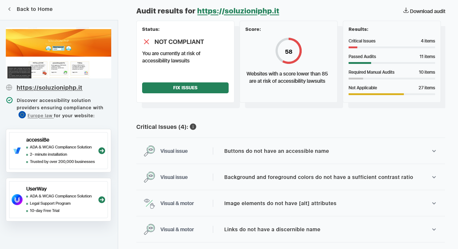Expand Image elements [alt] attributes issue
The image size is (458, 249).
coord(434,203)
